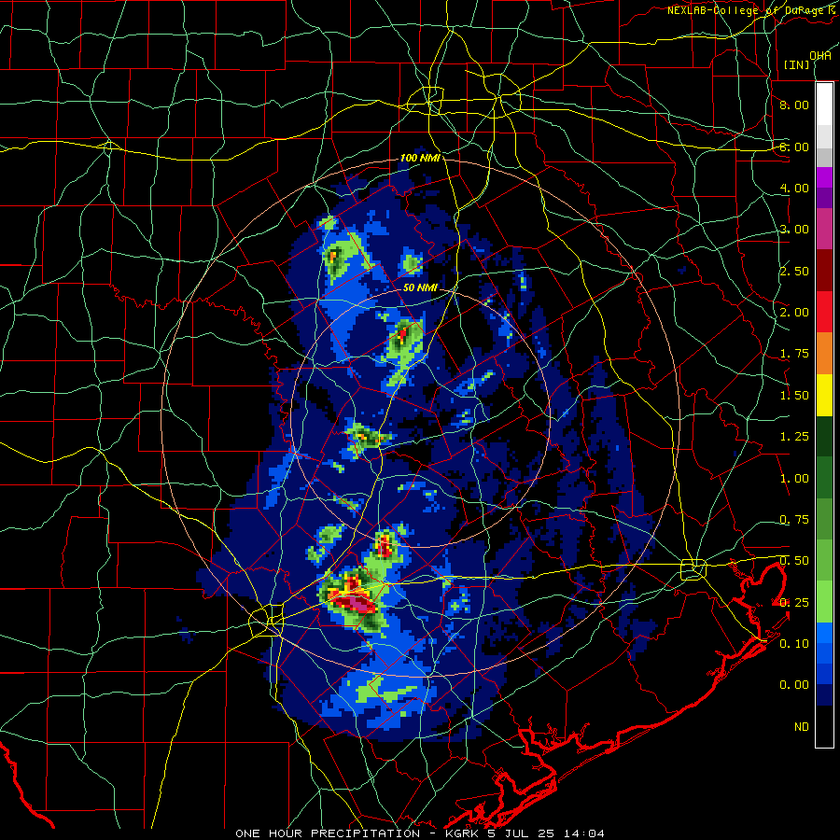840x840 pixels.
Task: Select the darkest green legend swatch at 1.25
Action: click(824, 436)
